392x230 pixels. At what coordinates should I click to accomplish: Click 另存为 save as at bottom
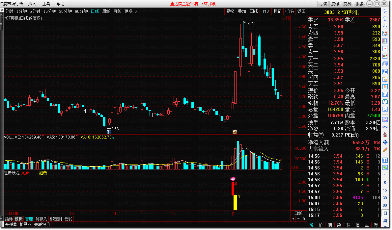tap(42, 219)
